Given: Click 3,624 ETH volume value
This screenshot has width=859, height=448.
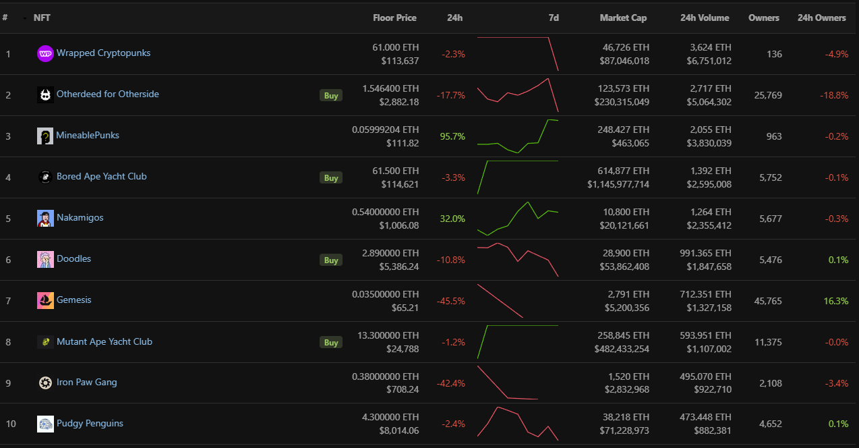Looking at the screenshot, I should [x=711, y=47].
